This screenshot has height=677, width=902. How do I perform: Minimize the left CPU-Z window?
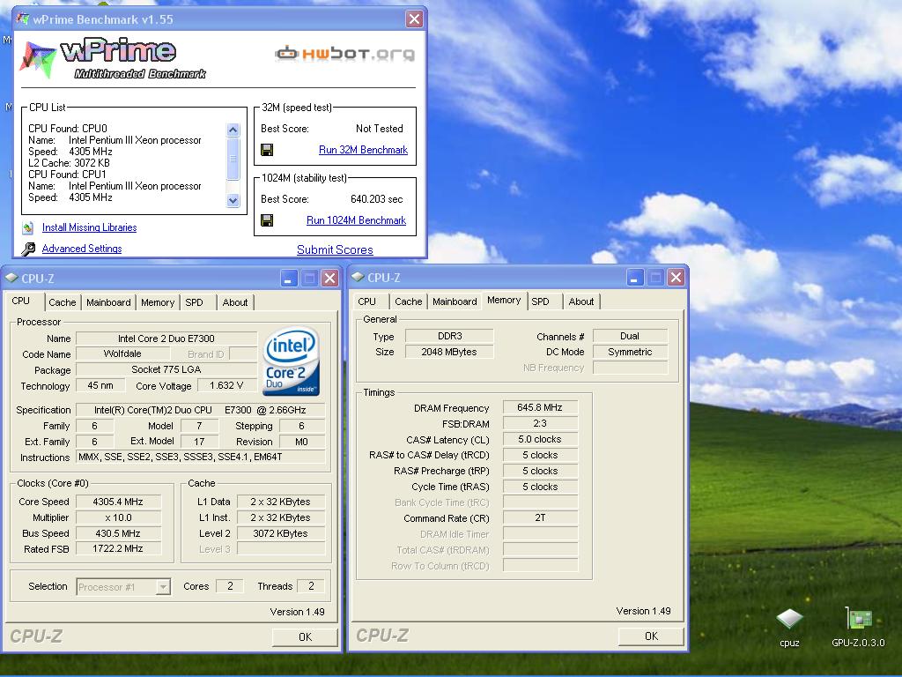pos(289,279)
